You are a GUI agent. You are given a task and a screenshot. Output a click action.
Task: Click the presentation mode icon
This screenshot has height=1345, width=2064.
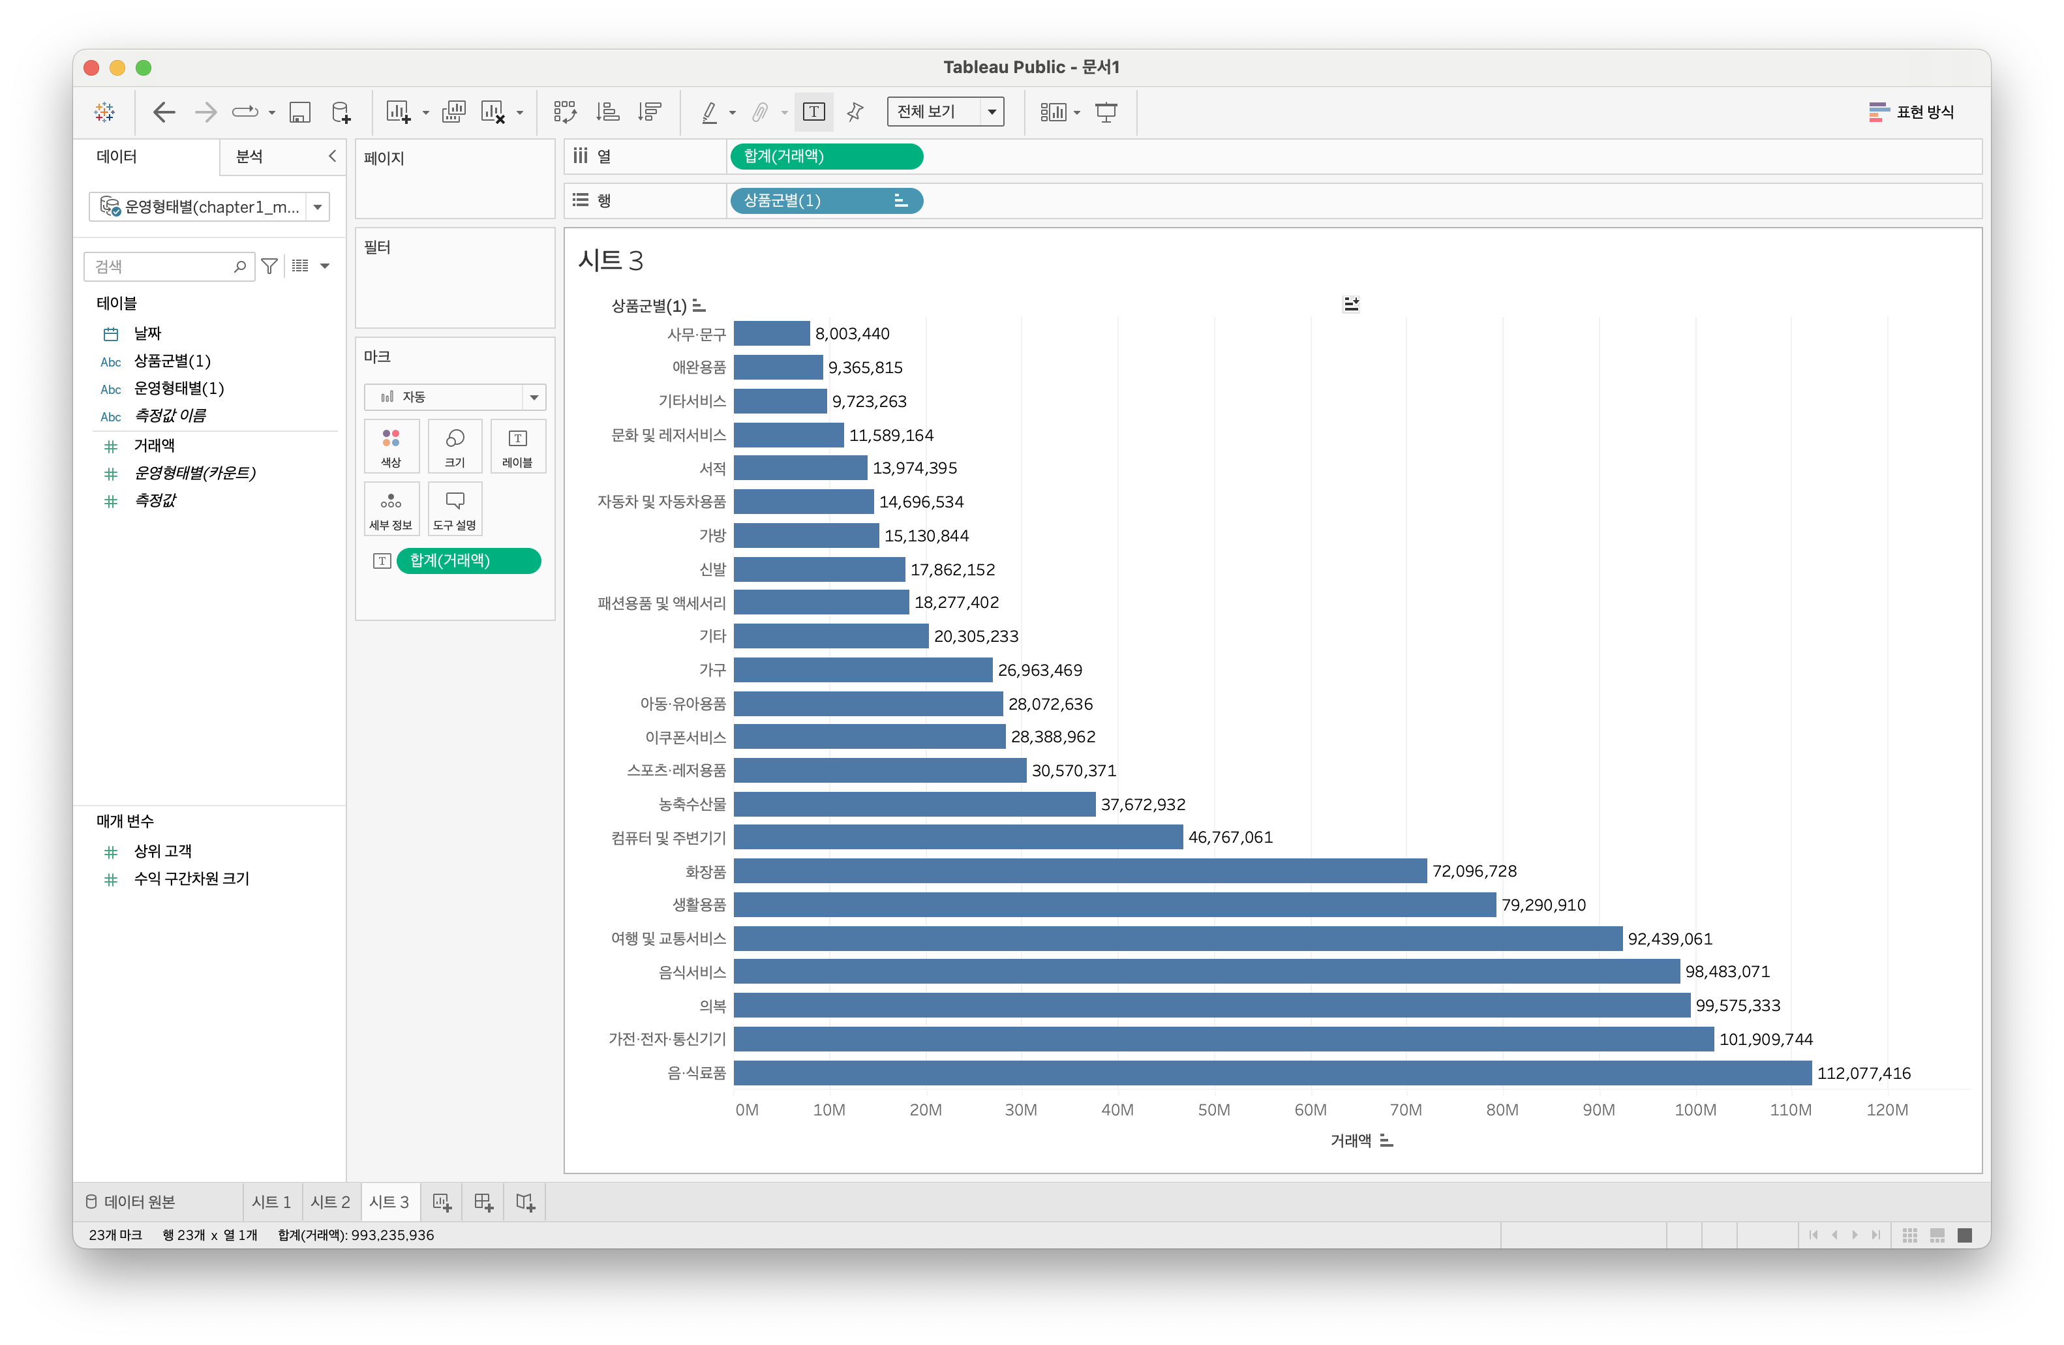tap(1106, 112)
